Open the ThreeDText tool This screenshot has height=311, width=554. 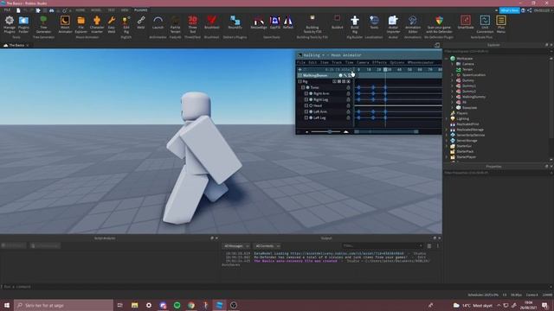pyautogui.click(x=192, y=24)
